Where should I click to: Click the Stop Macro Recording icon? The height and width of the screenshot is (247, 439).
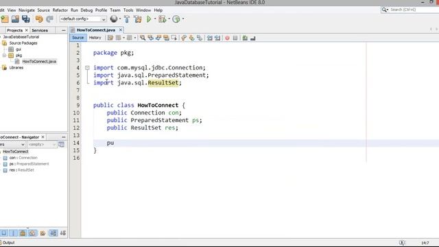tap(235, 38)
